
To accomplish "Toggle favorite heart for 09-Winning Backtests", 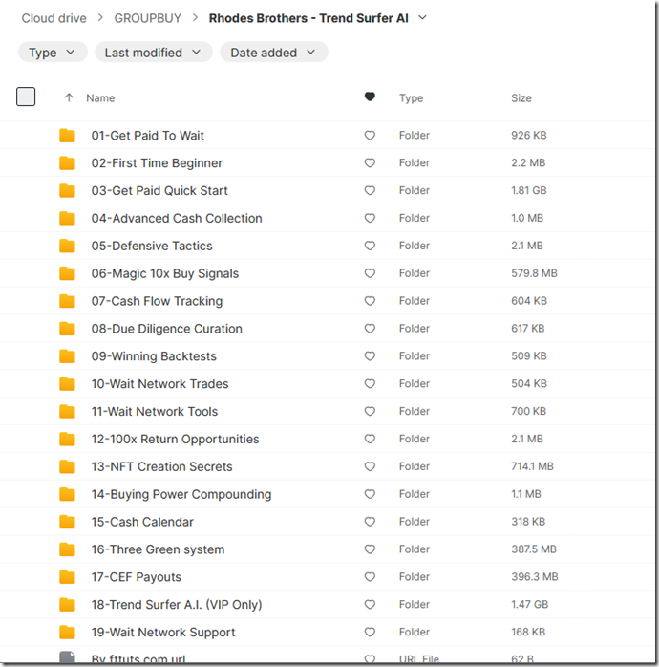I will pos(370,356).
